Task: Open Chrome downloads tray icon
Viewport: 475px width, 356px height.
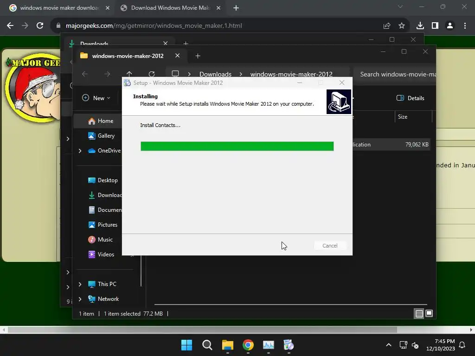Action: click(420, 26)
